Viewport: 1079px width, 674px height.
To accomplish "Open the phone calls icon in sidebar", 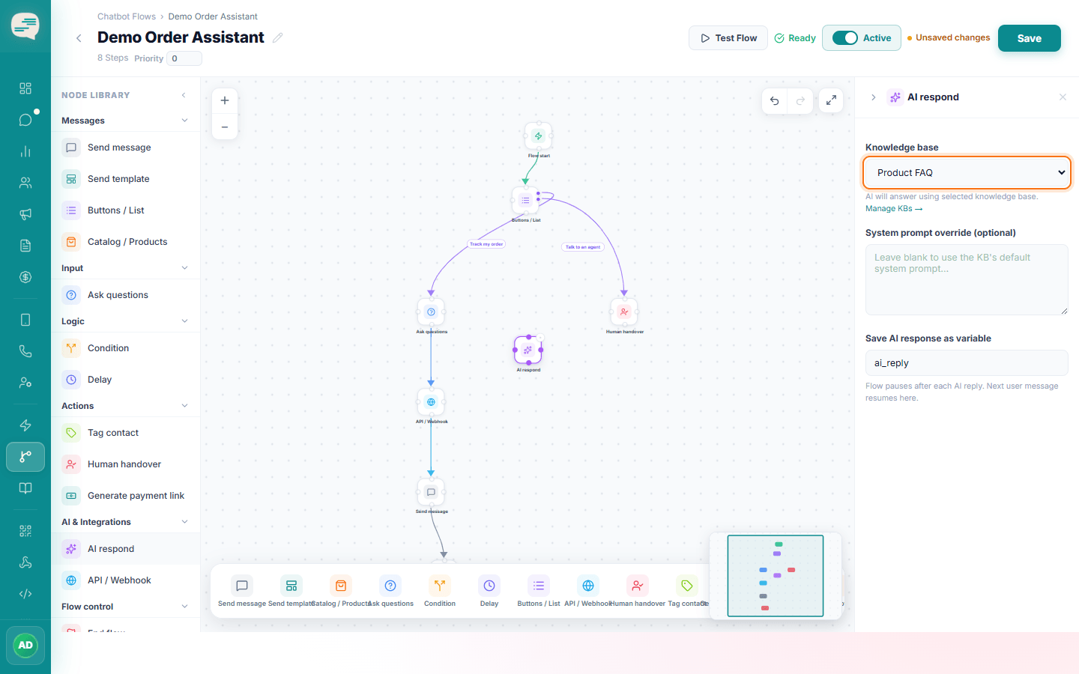I will click(x=25, y=351).
